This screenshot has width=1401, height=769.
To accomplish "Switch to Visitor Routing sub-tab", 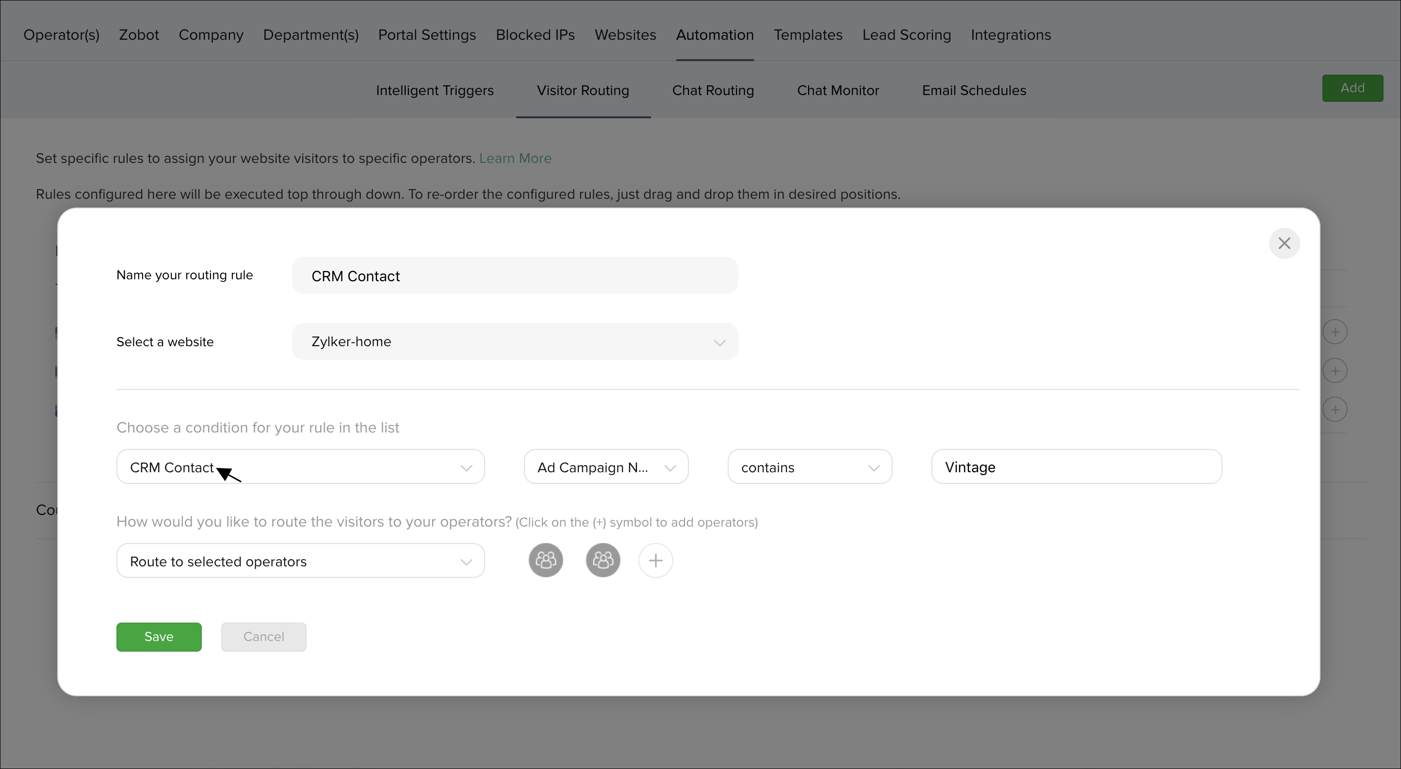I will click(x=583, y=90).
